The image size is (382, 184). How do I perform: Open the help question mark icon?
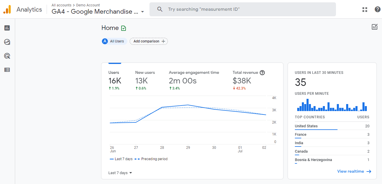377,9
